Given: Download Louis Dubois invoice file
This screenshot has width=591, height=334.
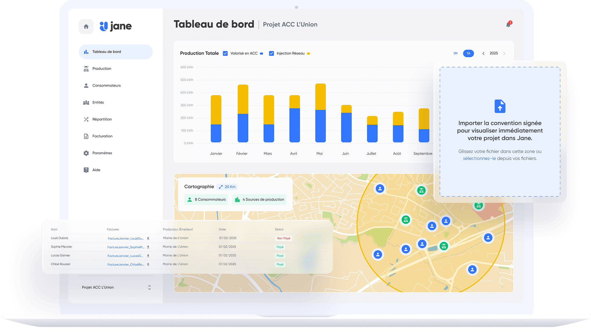Looking at the screenshot, I should pyautogui.click(x=148, y=238).
